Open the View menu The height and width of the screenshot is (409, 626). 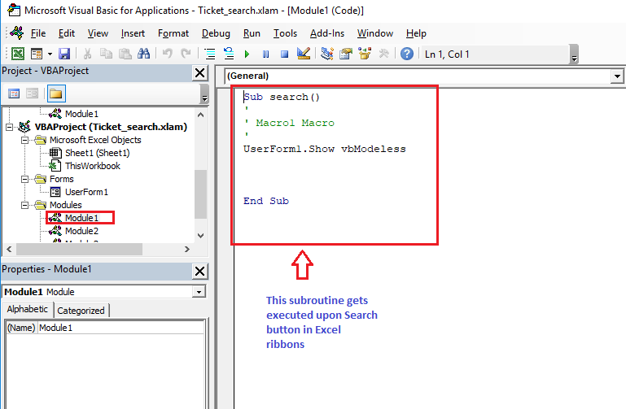(98, 33)
